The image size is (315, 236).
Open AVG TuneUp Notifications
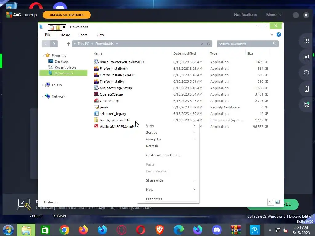[x=245, y=15]
